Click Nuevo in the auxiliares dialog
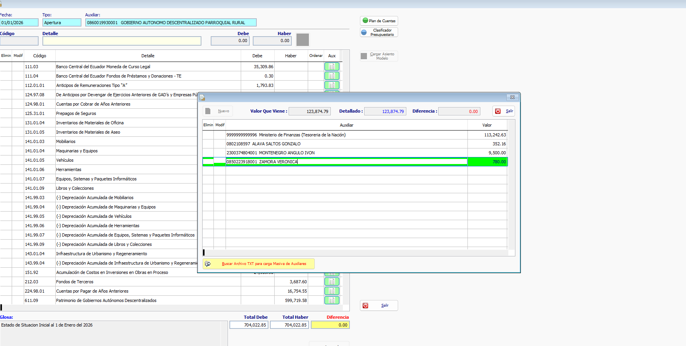The width and height of the screenshot is (686, 346). (x=218, y=111)
